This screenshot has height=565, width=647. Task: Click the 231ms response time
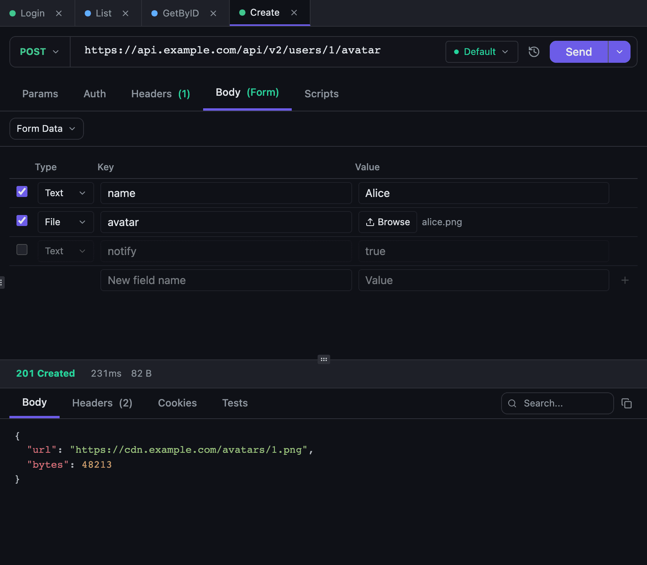tap(106, 374)
